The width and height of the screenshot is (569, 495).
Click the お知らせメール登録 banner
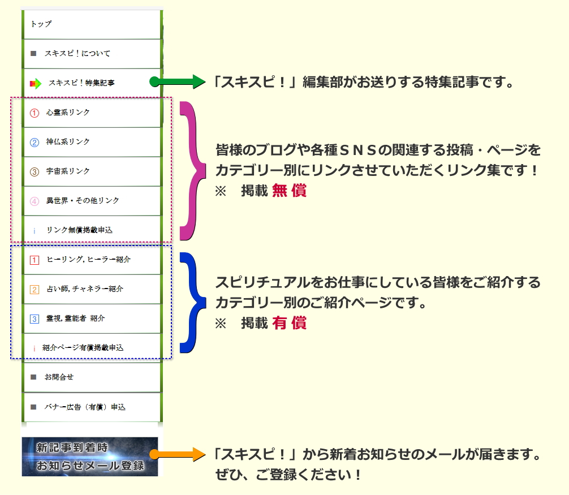pos(90,457)
